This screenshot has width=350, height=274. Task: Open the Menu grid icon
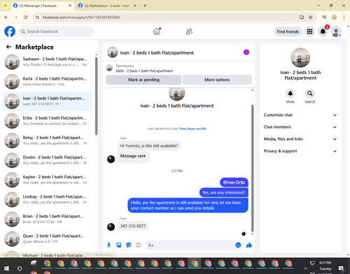click(x=309, y=31)
